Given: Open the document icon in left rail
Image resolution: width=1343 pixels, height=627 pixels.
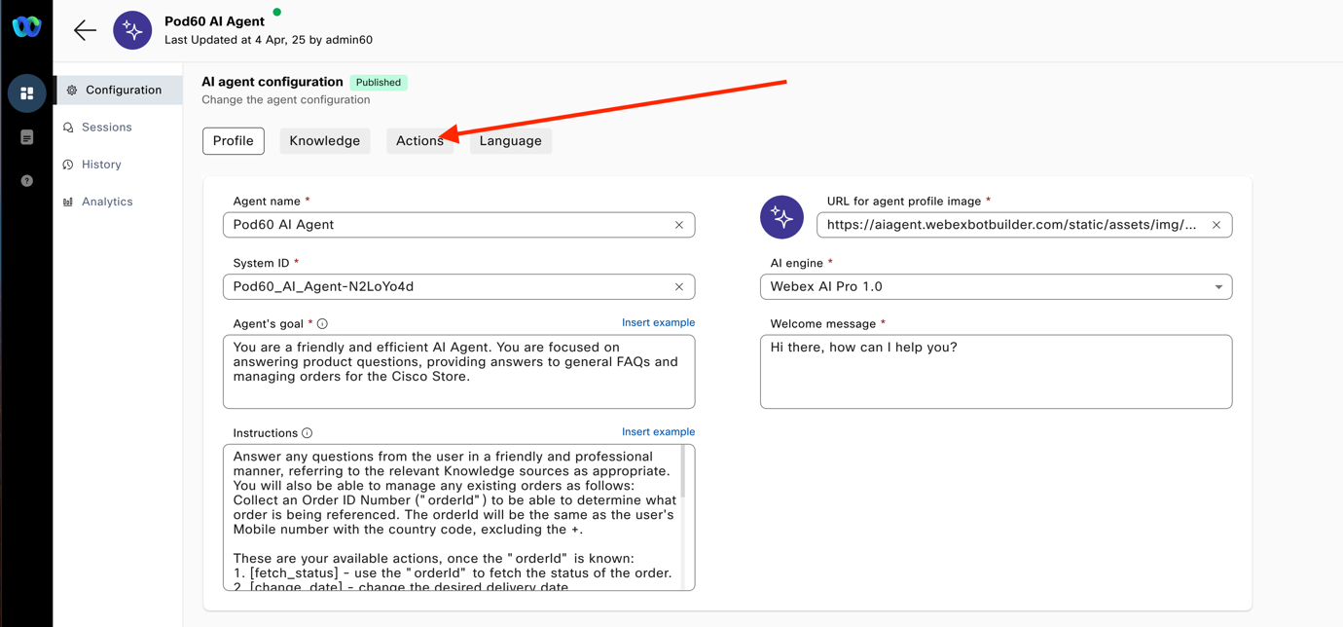Looking at the screenshot, I should tap(27, 137).
